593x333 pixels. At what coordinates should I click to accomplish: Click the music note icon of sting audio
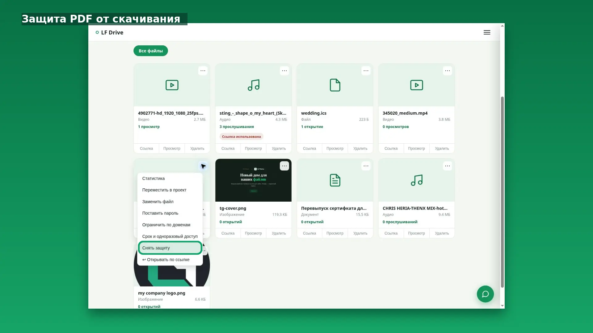click(254, 85)
